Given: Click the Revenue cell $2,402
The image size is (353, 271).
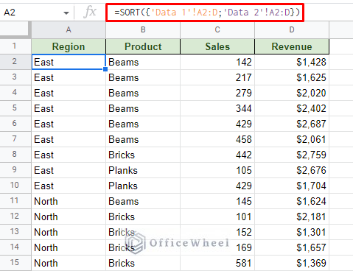Looking at the screenshot, I should pyautogui.click(x=292, y=108).
